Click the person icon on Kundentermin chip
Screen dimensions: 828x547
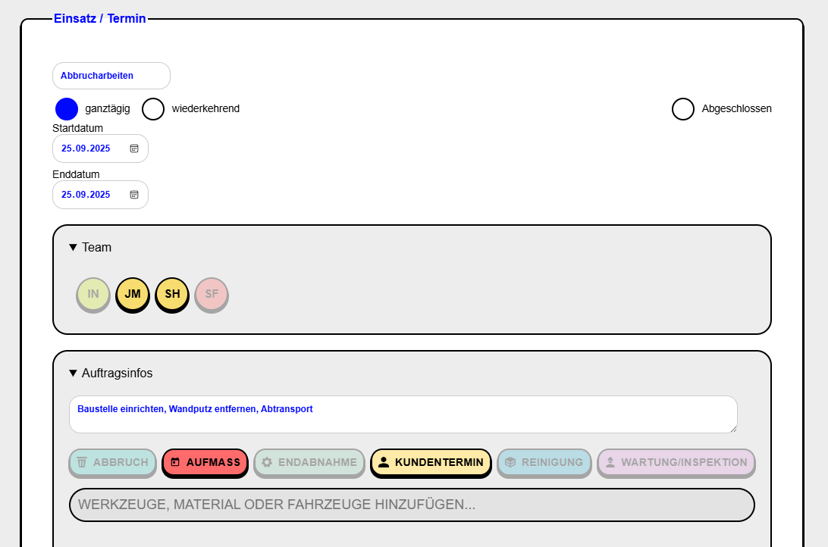point(384,462)
